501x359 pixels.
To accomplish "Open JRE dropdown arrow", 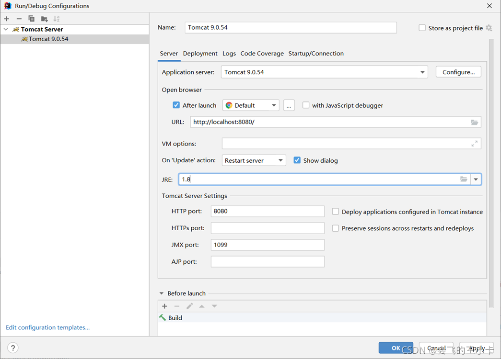I will pyautogui.click(x=476, y=179).
